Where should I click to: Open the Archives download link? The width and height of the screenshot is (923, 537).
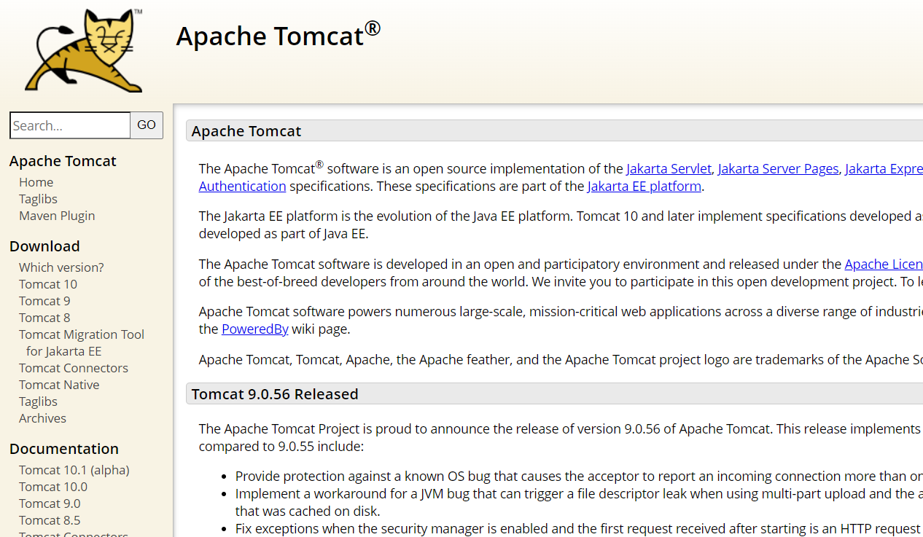[42, 418]
